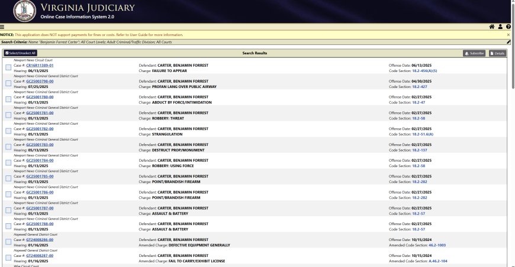This screenshot has width=515, height=267.
Task: Click charge text DEFECTIVE EQUIPMENT GENERALLY
Action: (x=199, y=245)
